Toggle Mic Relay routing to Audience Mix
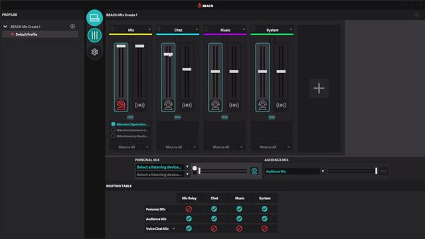 (x=189, y=218)
